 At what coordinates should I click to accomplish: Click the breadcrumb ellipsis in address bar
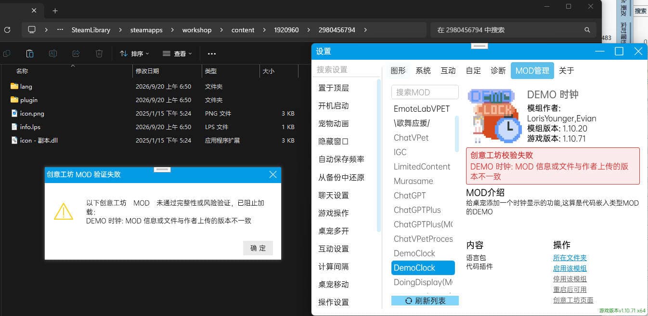(x=60, y=30)
